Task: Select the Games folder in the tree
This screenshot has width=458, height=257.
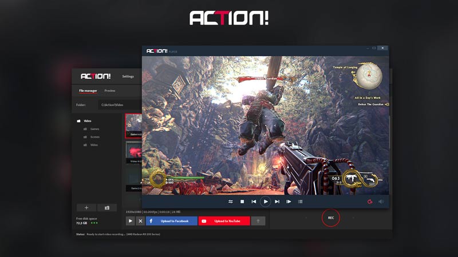Action: pyautogui.click(x=94, y=129)
